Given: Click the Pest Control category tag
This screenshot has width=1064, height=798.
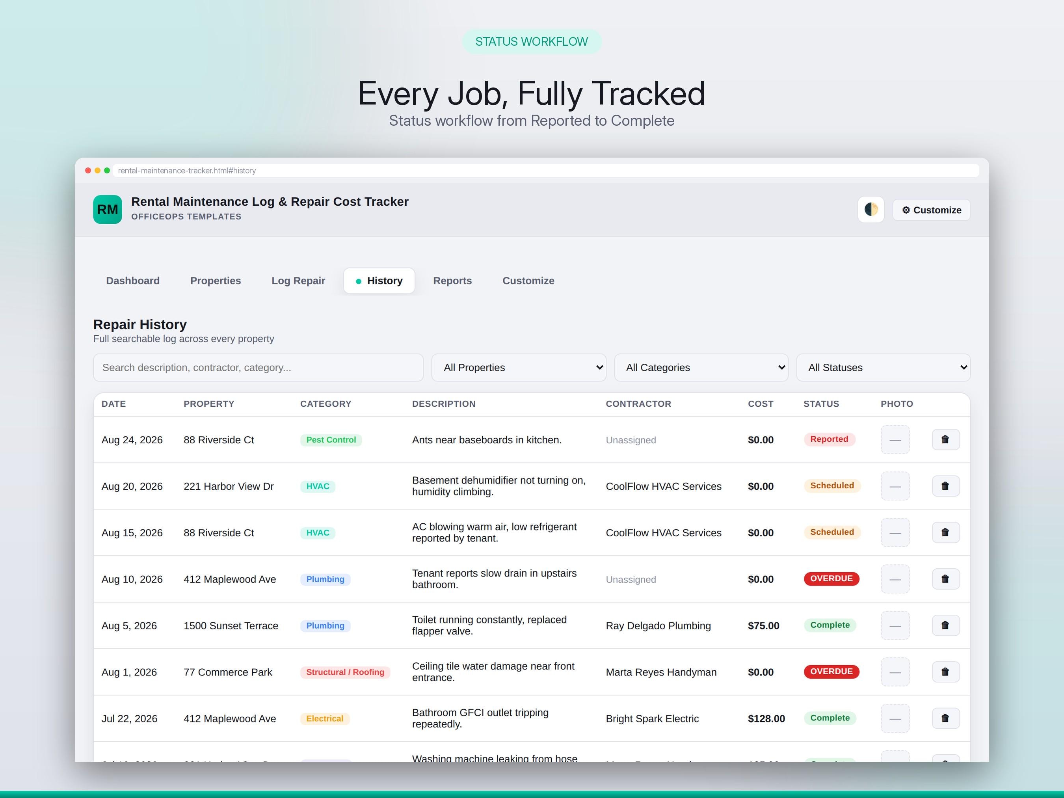Looking at the screenshot, I should (331, 440).
